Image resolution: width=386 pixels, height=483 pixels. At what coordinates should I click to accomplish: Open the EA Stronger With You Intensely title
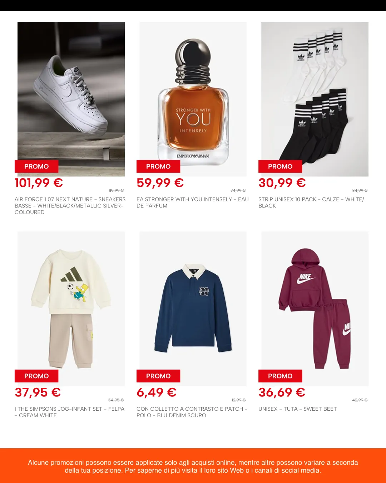pos(193,203)
